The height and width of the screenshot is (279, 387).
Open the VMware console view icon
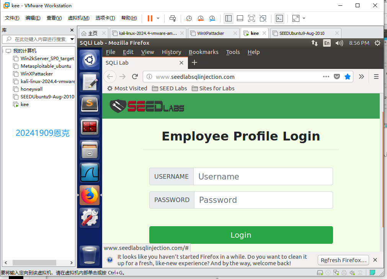(279, 18)
